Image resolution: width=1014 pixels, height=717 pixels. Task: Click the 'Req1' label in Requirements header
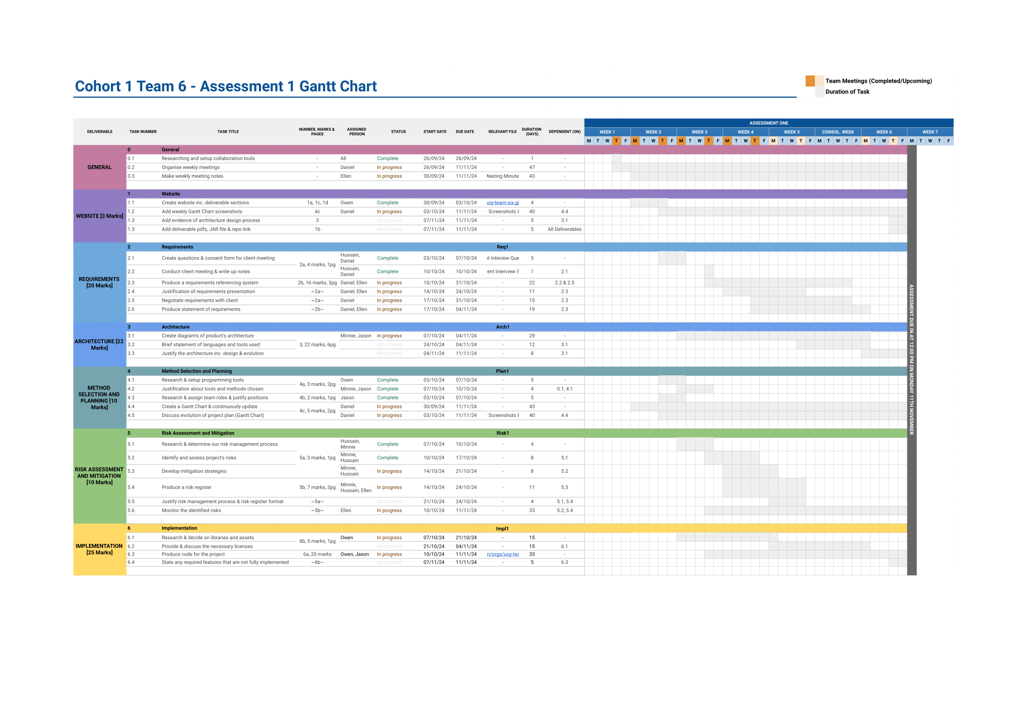coord(502,247)
